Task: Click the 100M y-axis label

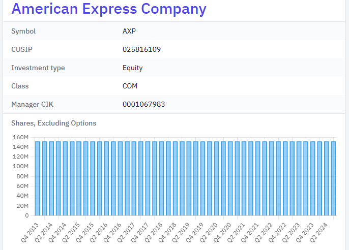Action: pyautogui.click(x=21, y=167)
